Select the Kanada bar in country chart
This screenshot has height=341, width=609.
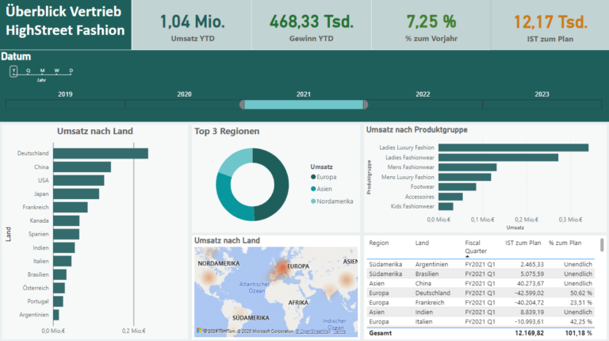pyautogui.click(x=67, y=220)
